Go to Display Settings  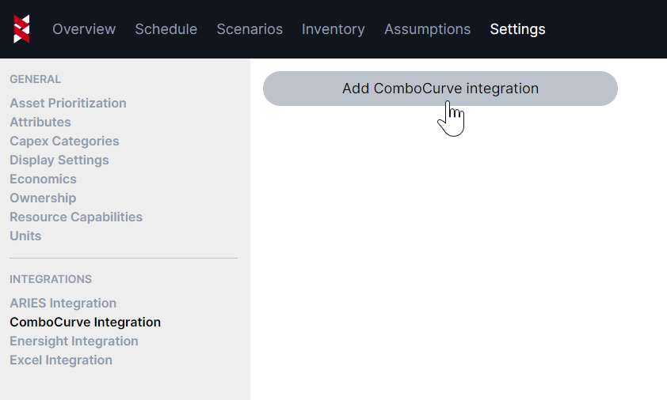tap(59, 160)
